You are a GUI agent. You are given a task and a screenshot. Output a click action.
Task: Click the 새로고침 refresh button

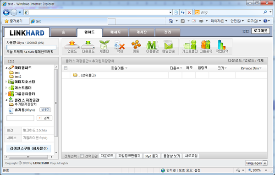[x=191, y=156]
